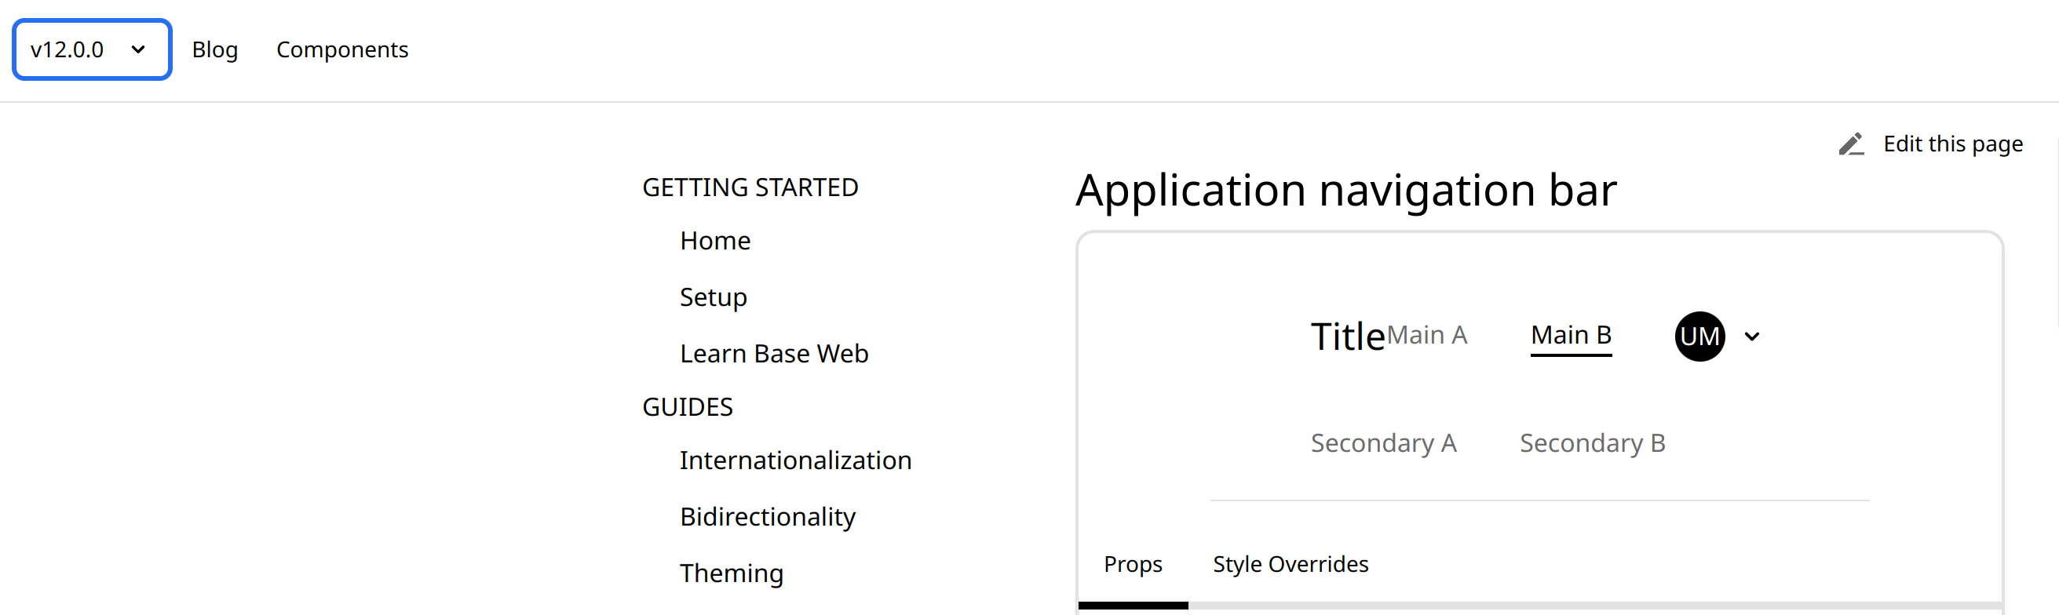Viewport: 2059px width, 615px height.
Task: Open the Theming guide
Action: 732,573
